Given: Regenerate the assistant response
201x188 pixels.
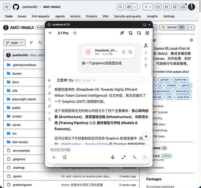Looking at the screenshot, I should coord(49,87).
